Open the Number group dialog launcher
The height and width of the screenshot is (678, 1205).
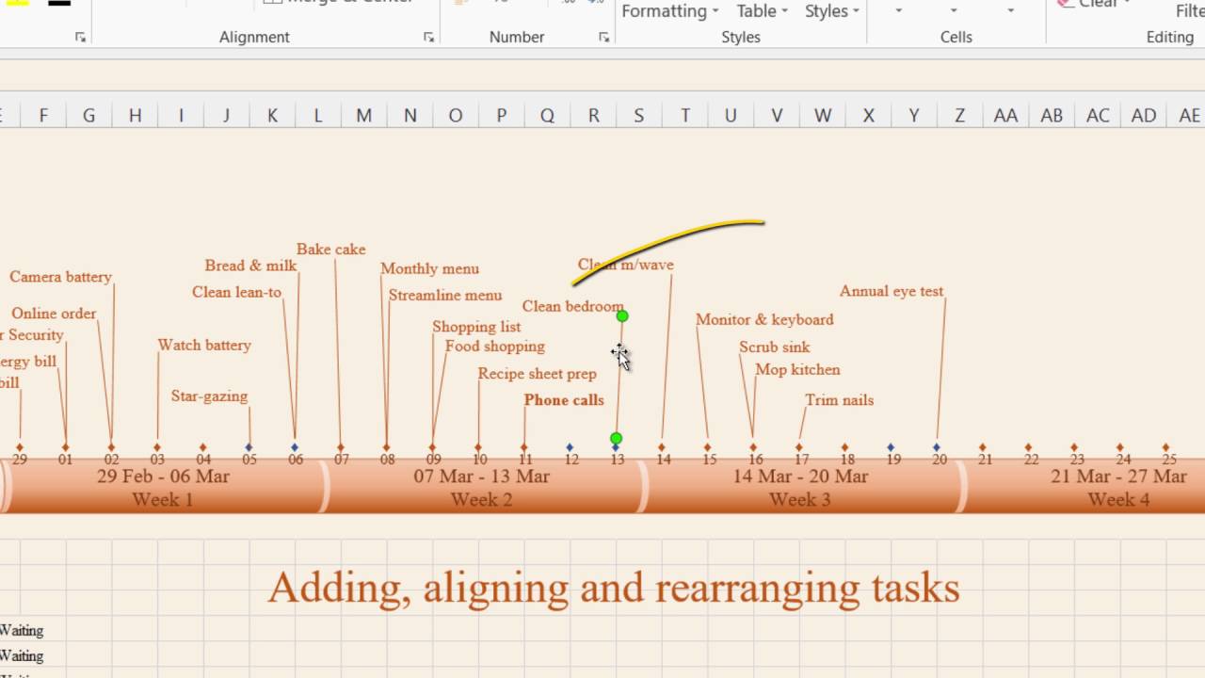(x=603, y=38)
